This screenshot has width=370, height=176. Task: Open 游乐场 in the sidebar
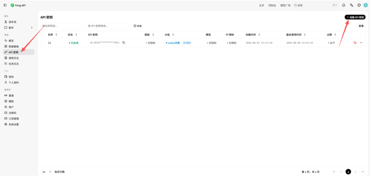click(x=19, y=22)
